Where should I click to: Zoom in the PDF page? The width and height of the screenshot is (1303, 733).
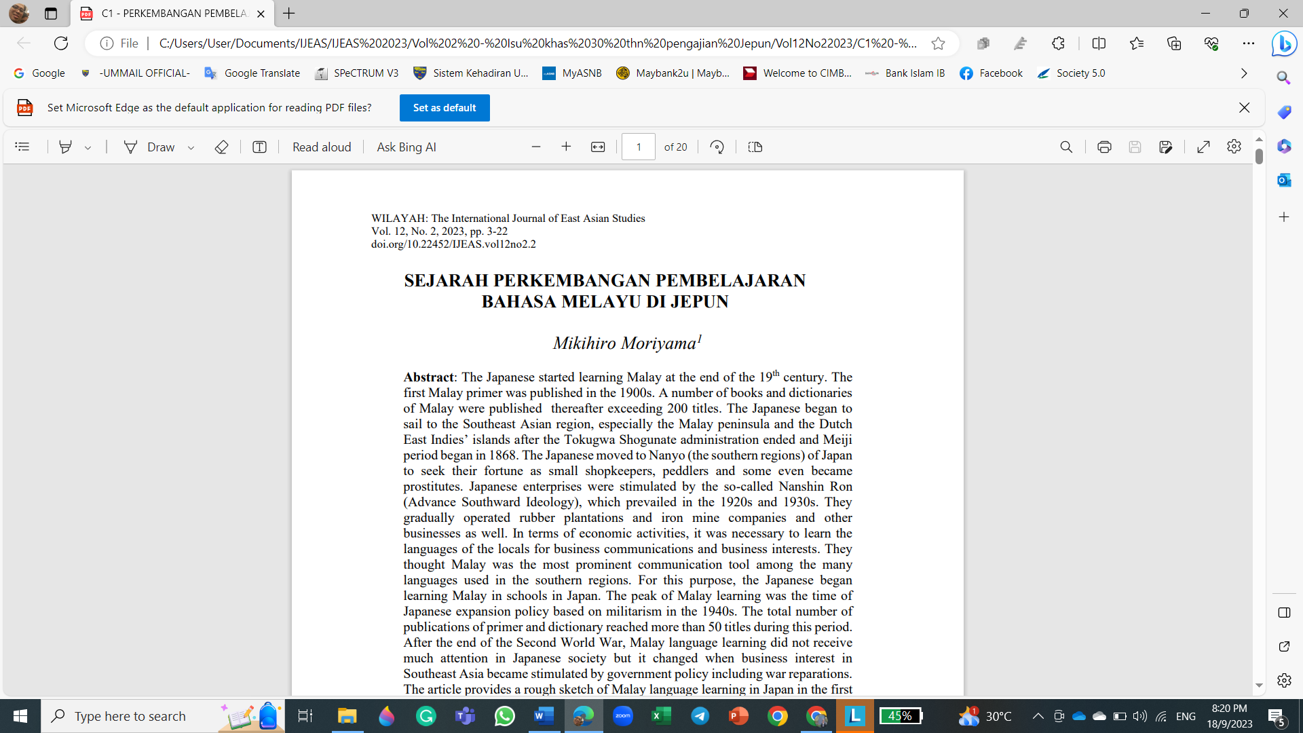(x=566, y=147)
